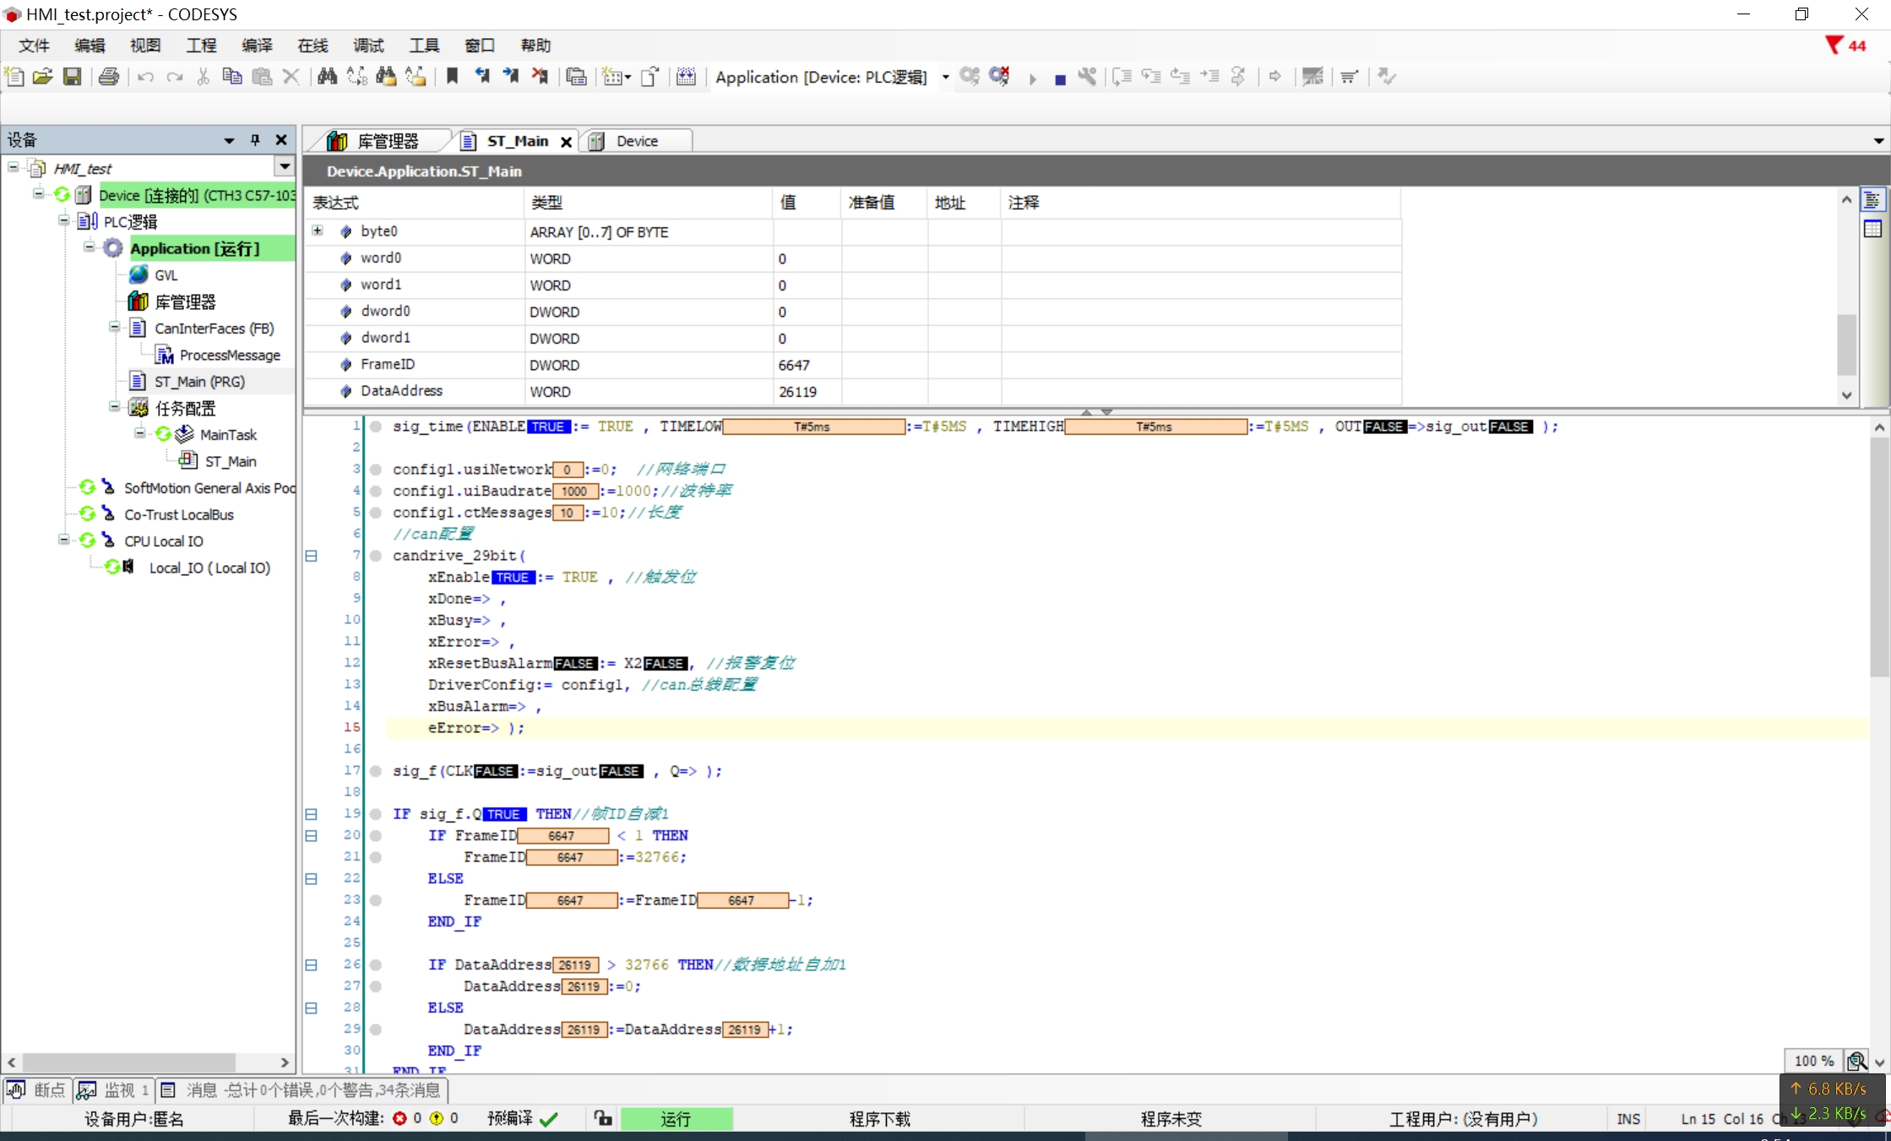
Task: Open the Application device dropdown arrow
Action: tap(945, 78)
